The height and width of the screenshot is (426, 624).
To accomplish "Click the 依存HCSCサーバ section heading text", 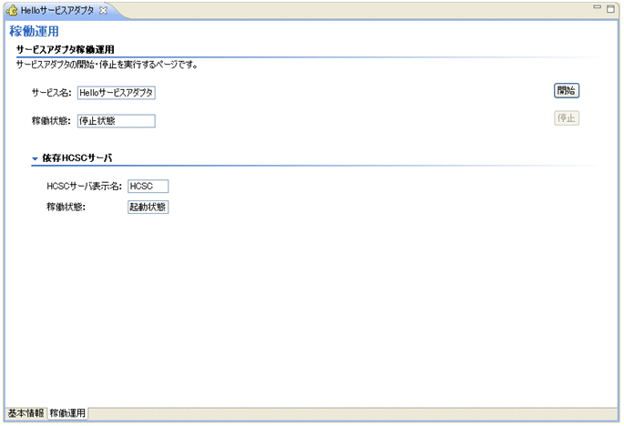I will tap(77, 158).
